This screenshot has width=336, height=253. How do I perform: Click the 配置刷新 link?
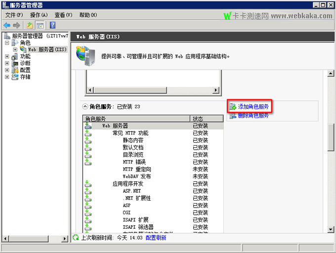coord(156,238)
